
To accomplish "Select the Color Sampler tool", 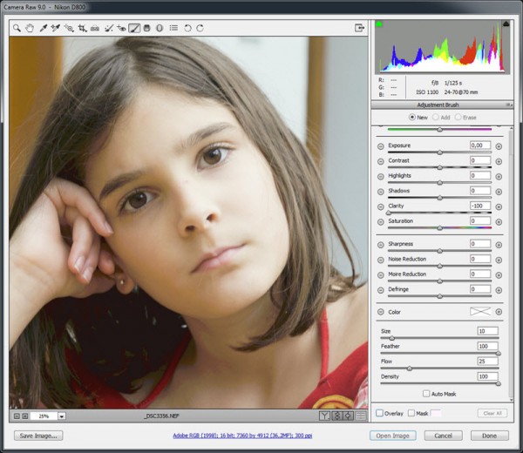I will coord(56,29).
